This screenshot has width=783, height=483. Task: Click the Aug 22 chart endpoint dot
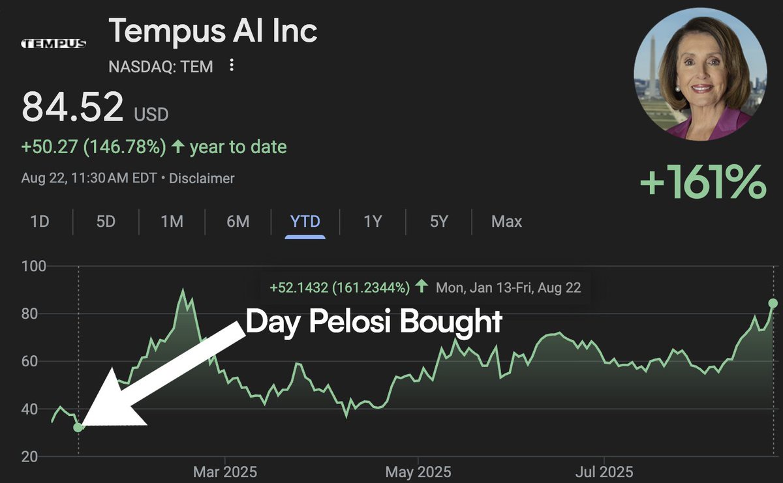coord(773,303)
